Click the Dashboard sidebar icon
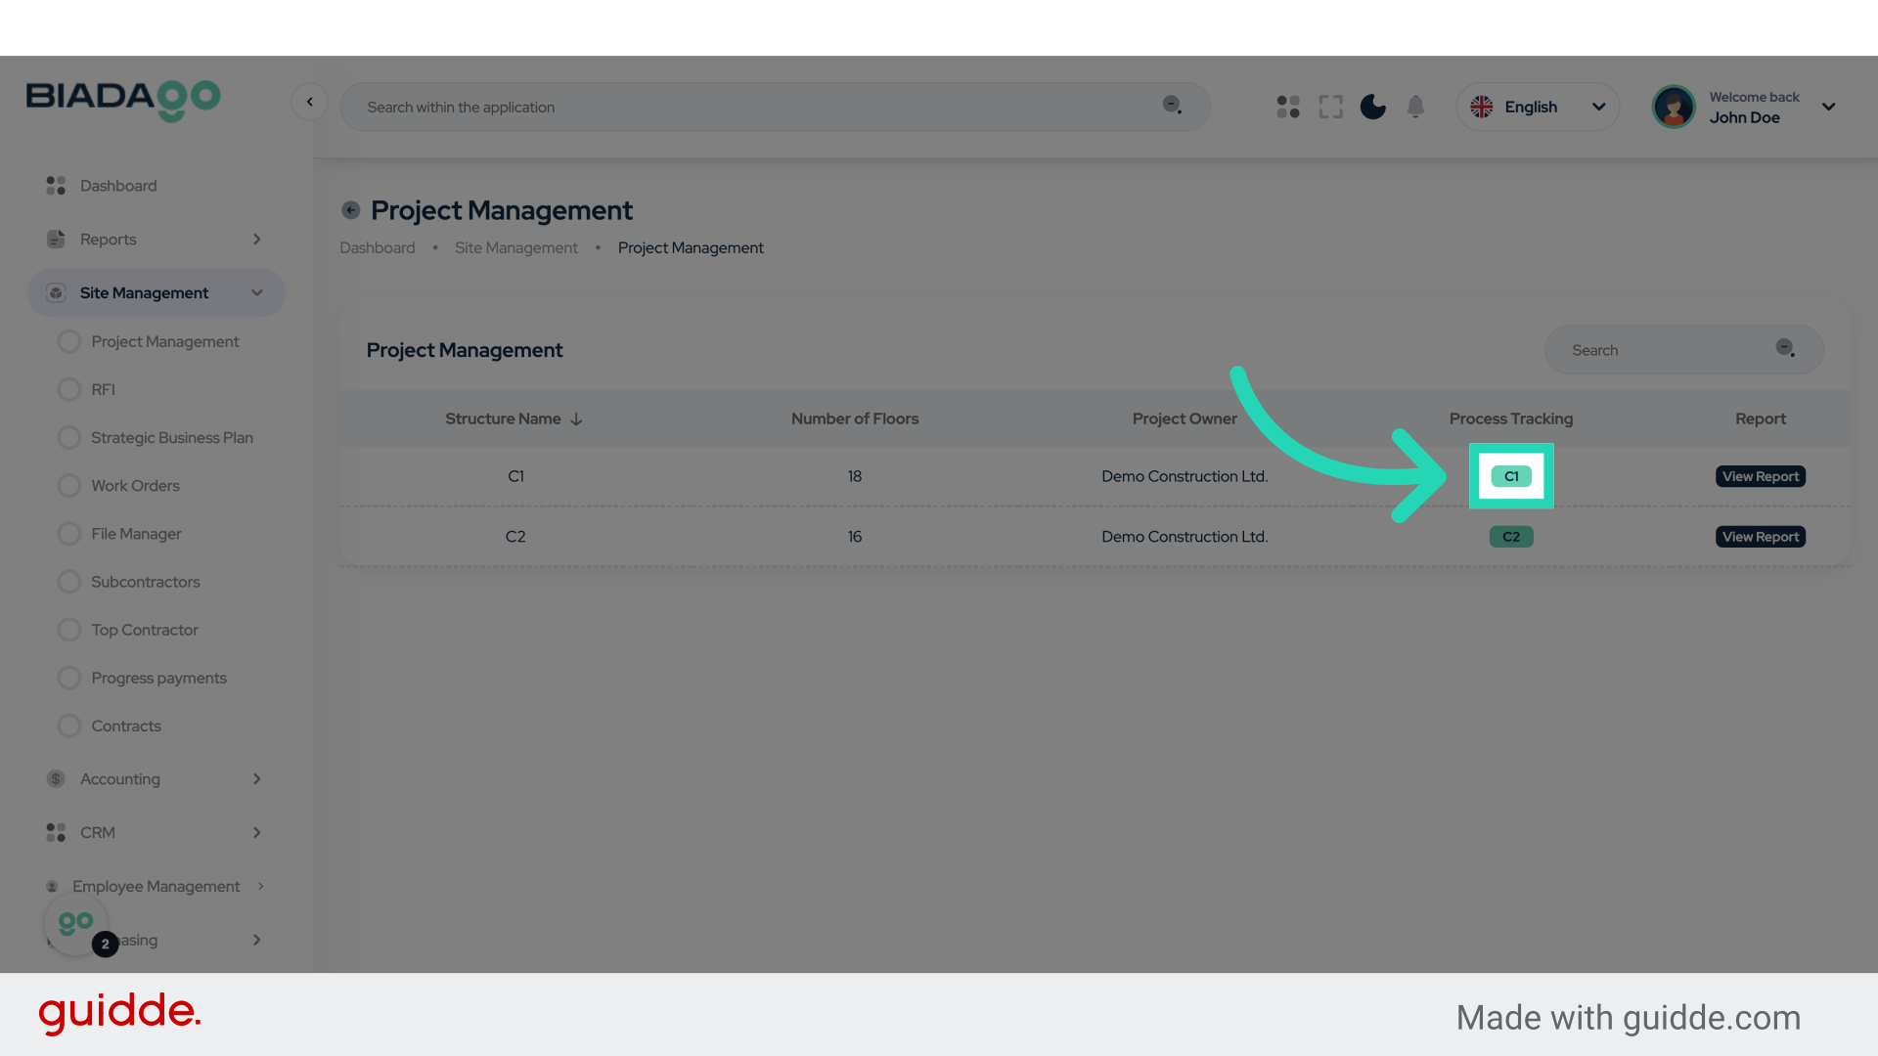The height and width of the screenshot is (1056, 1878). coord(56,186)
